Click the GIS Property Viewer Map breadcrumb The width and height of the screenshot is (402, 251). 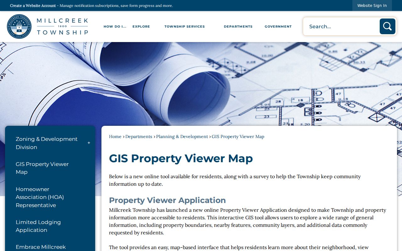(x=238, y=136)
